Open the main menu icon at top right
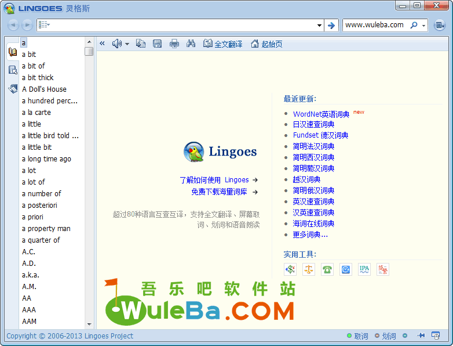453x346 pixels. [440, 26]
